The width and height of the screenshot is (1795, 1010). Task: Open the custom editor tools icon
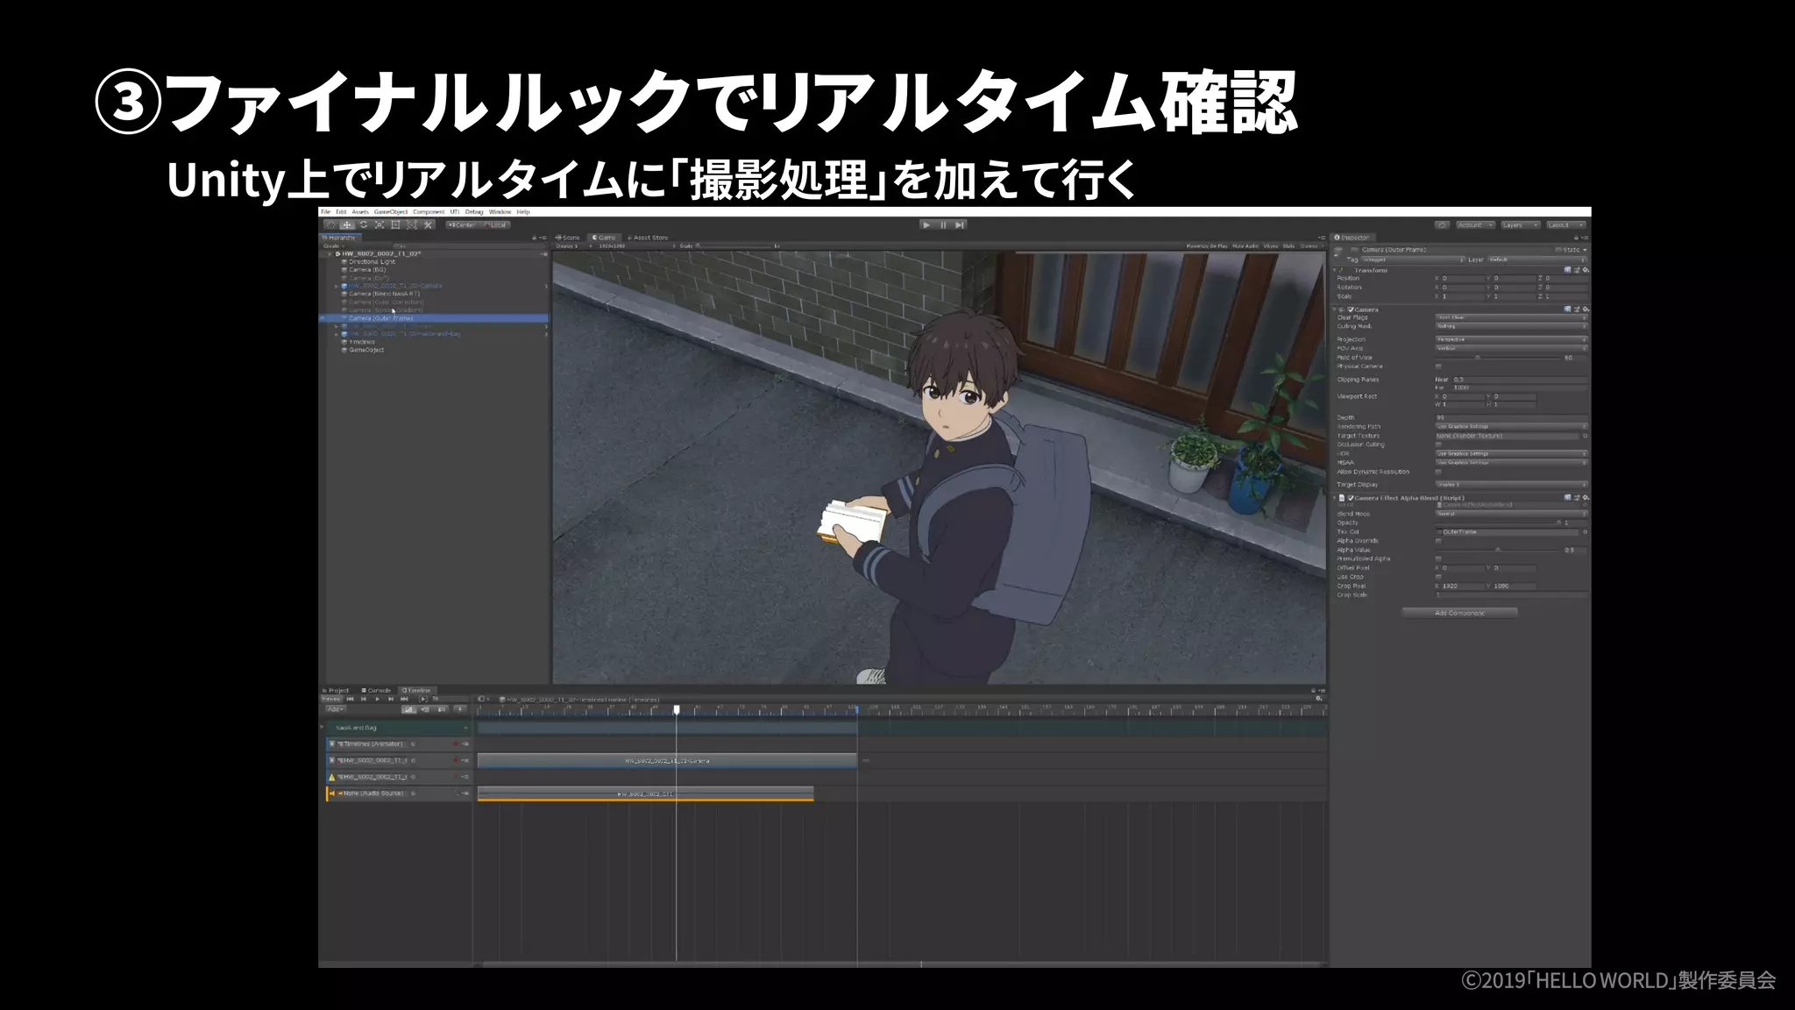coord(428,225)
